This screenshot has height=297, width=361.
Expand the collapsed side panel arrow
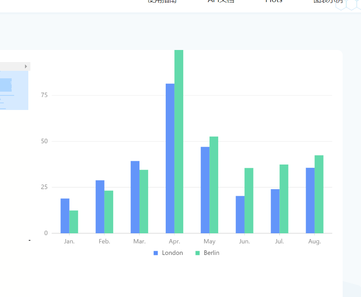pyautogui.click(x=26, y=66)
